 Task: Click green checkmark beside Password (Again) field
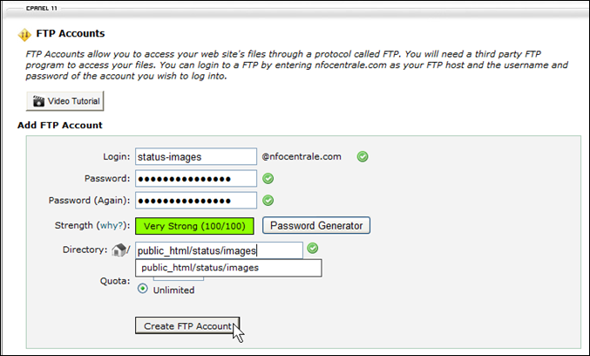(268, 201)
